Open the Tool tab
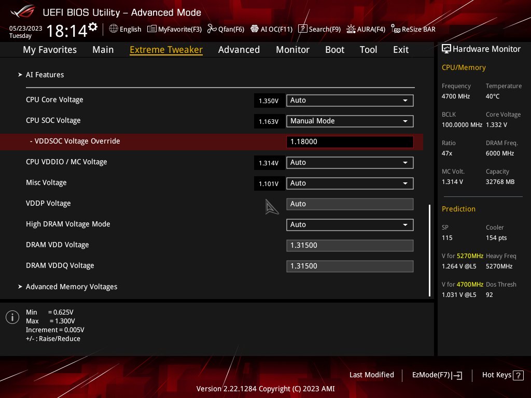531x398 pixels. coord(368,50)
